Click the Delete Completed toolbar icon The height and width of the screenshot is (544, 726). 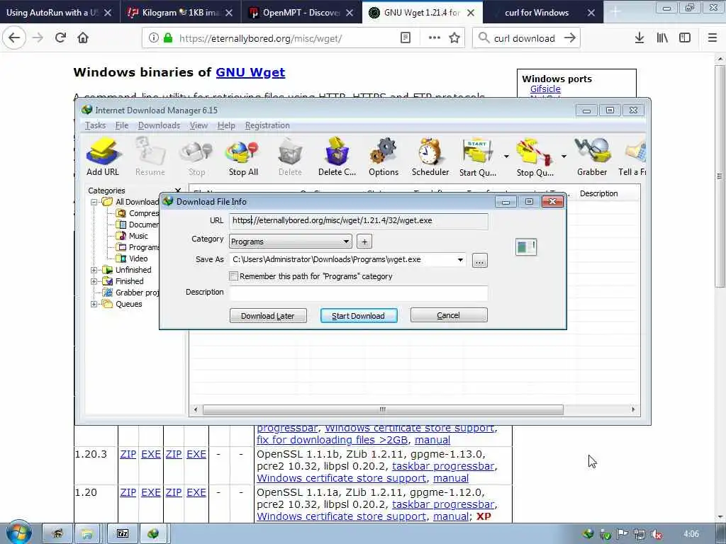click(x=337, y=157)
